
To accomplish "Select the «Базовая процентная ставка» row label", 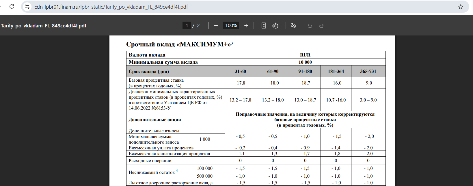I will pos(156,83).
